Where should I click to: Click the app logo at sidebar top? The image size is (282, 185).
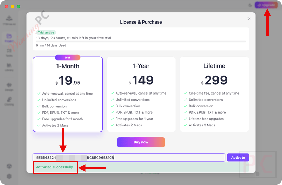[9, 20]
